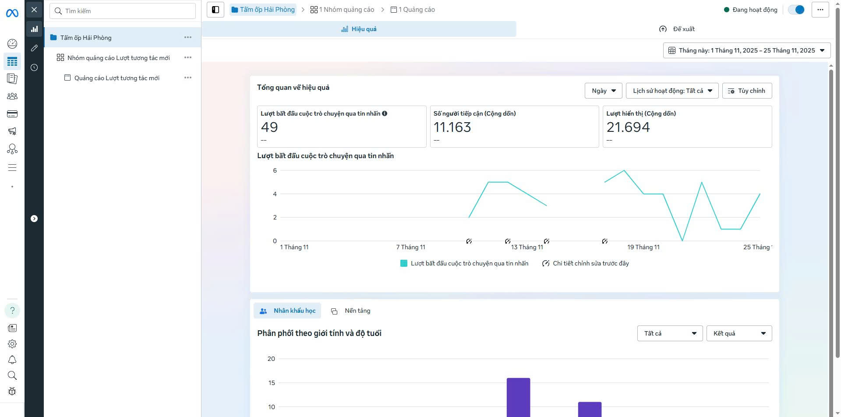Click the help question mark icon
This screenshot has height=417, width=841.
pos(12,311)
